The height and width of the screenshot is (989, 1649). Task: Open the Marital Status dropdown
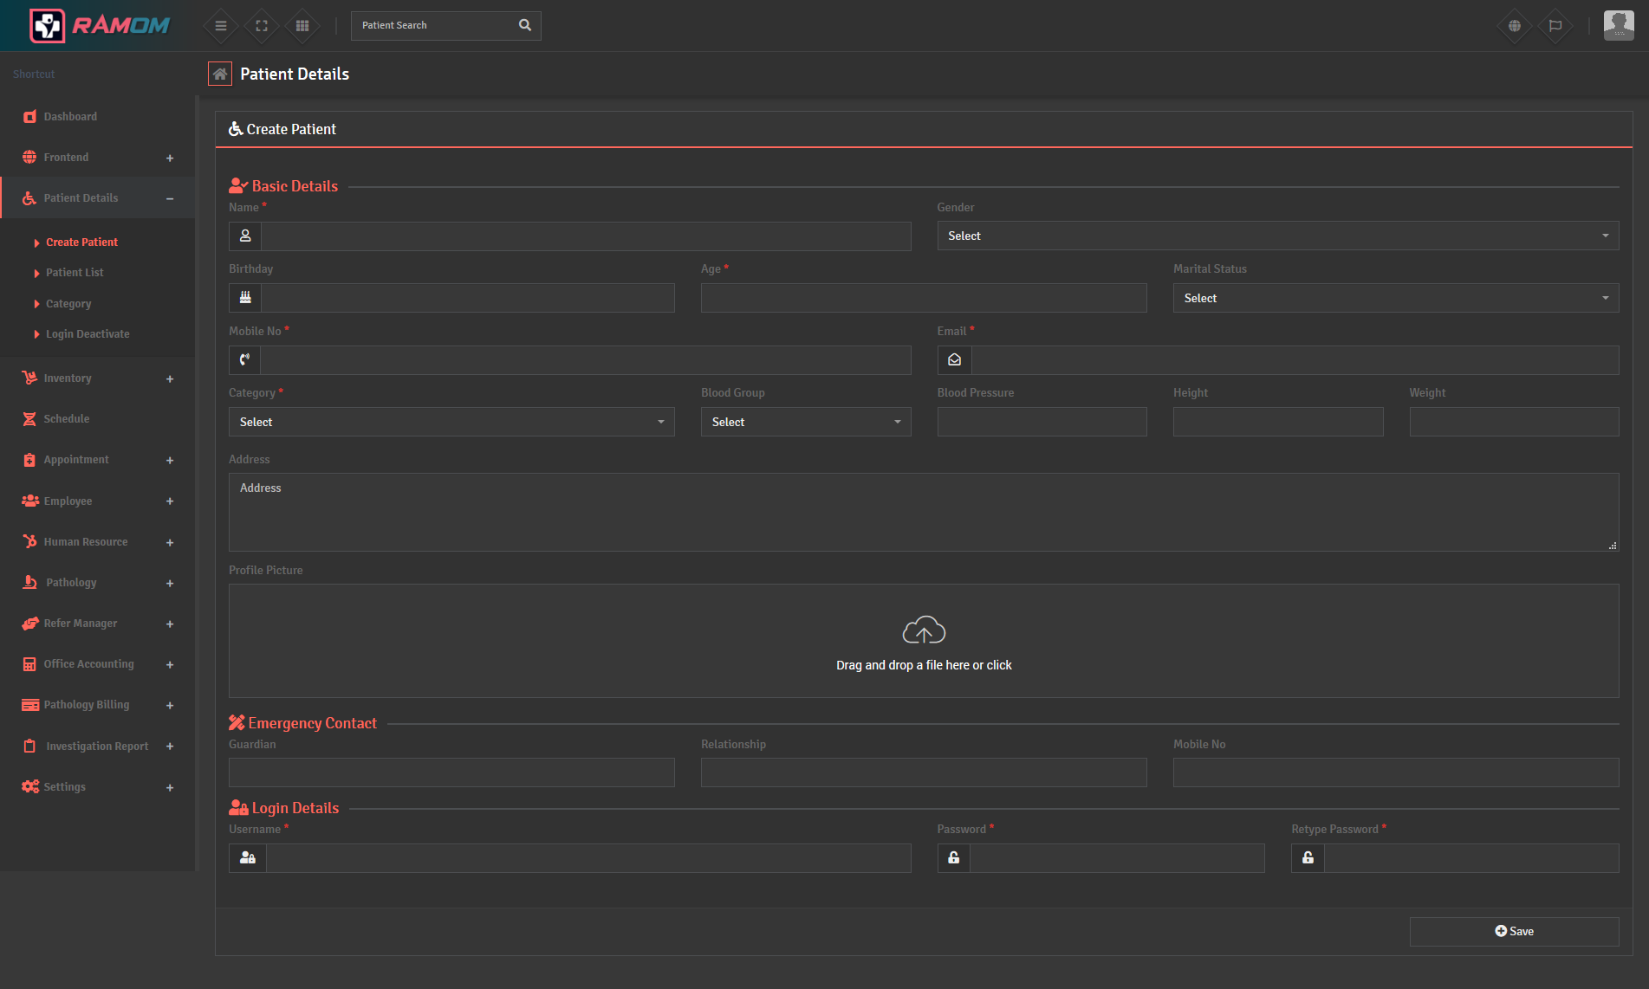point(1395,298)
